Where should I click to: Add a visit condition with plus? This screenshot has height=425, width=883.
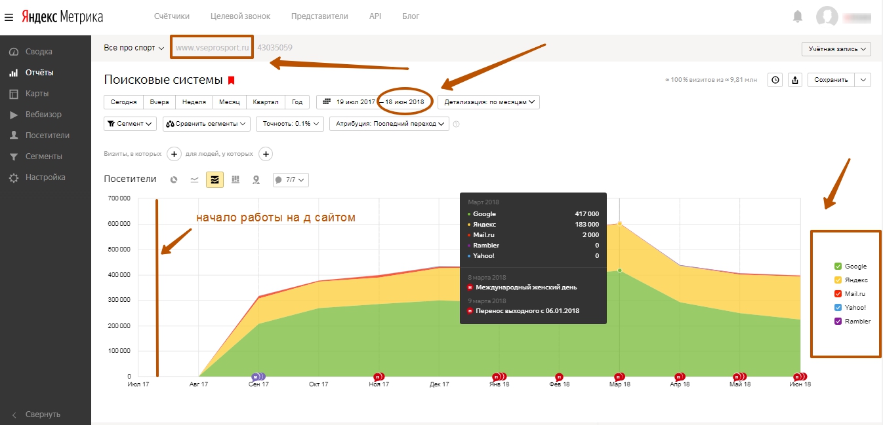coord(174,154)
